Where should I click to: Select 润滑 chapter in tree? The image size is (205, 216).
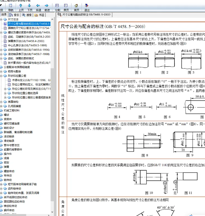[6, 158]
